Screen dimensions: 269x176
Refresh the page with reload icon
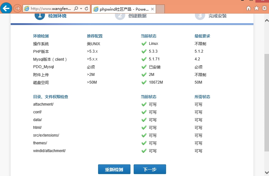(x=86, y=8)
